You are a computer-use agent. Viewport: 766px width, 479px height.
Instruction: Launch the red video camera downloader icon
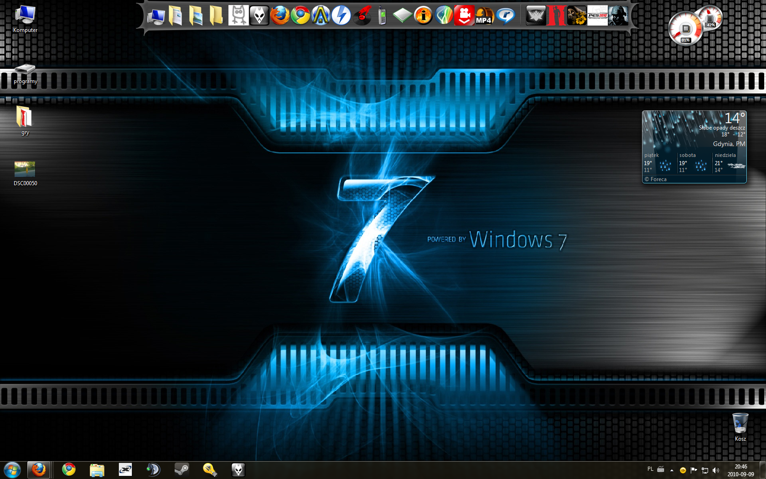coord(464,16)
